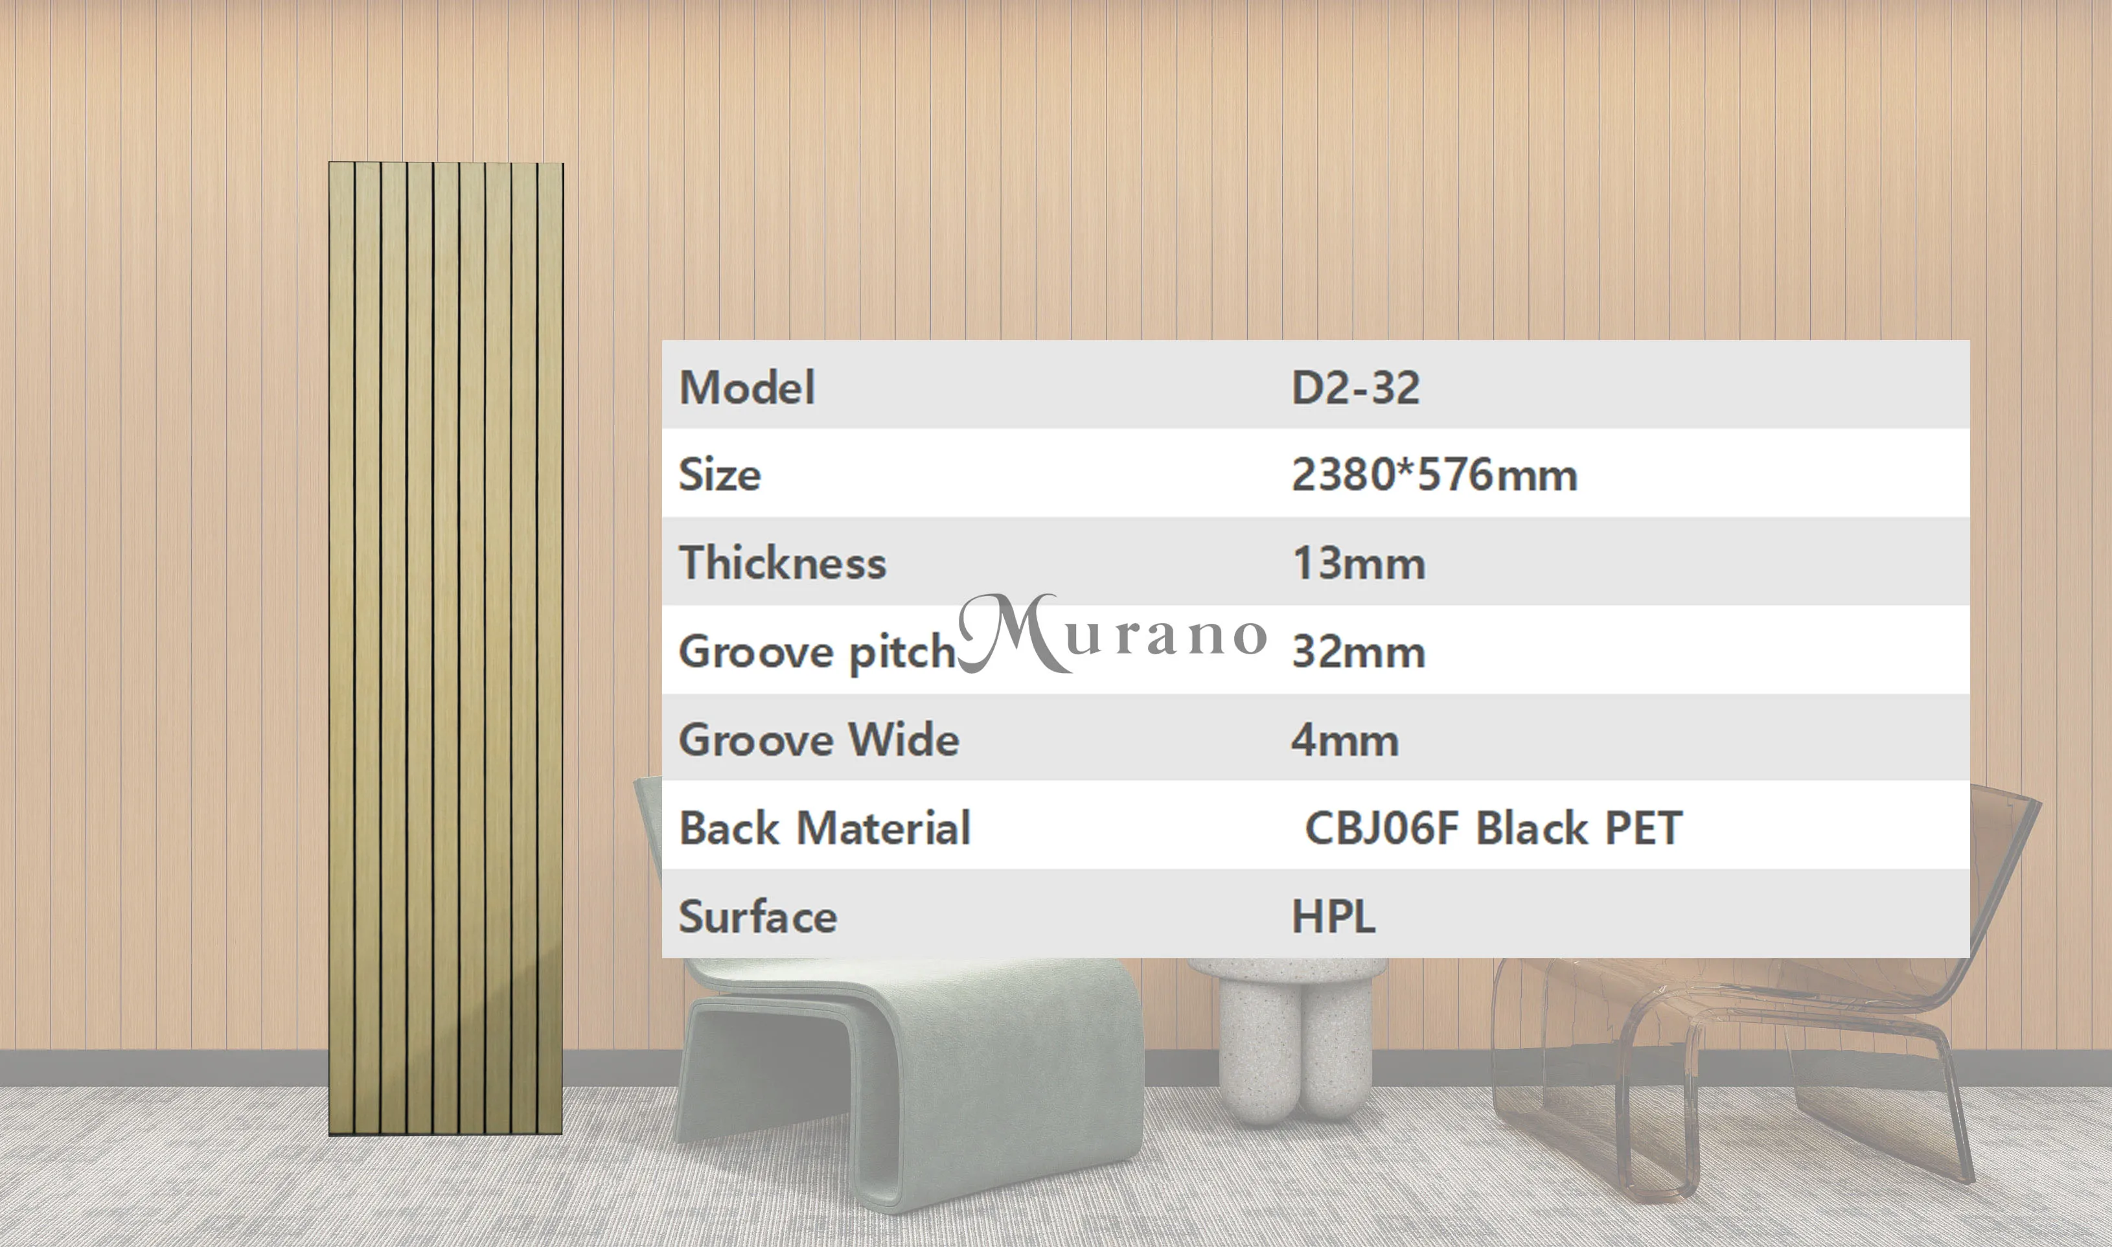Image resolution: width=2112 pixels, height=1247 pixels.
Task: Select the 32mm groove pitch value
Action: [x=1358, y=652]
